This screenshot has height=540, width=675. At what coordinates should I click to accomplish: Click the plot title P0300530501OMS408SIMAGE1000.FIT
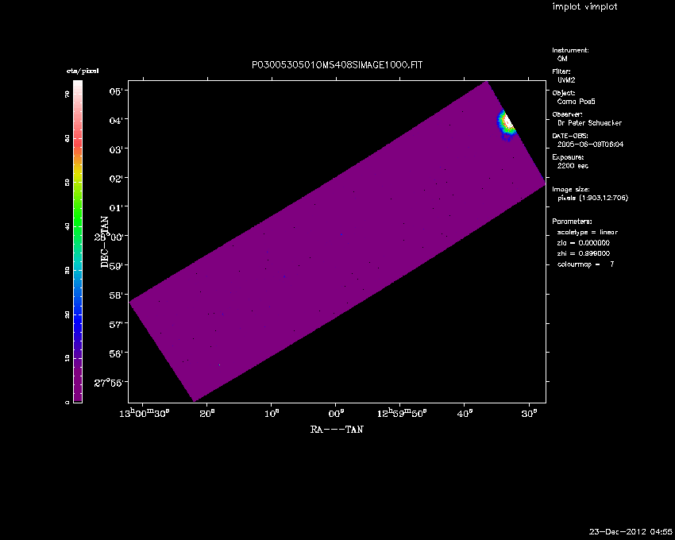[x=337, y=65]
